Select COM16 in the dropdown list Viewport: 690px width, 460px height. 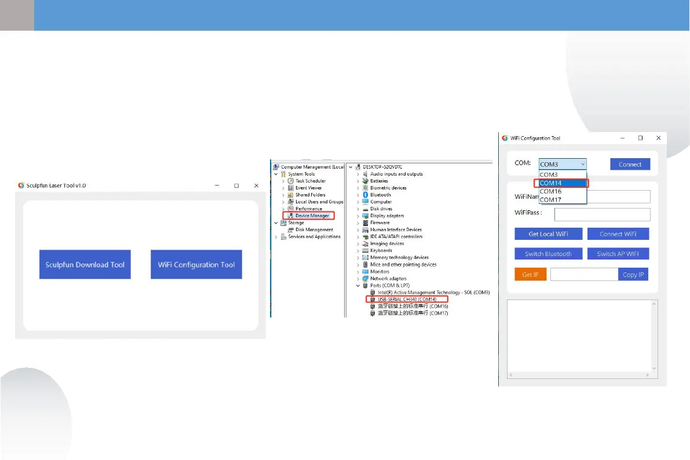(x=563, y=192)
